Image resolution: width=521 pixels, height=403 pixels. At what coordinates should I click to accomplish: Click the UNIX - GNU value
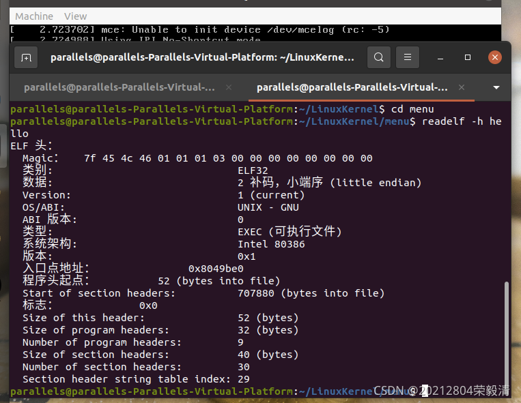click(268, 207)
